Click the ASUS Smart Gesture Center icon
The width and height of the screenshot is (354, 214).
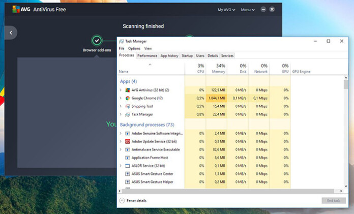pos(128,174)
